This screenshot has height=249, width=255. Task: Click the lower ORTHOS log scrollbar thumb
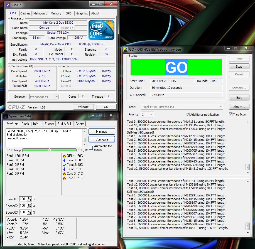tap(247, 226)
